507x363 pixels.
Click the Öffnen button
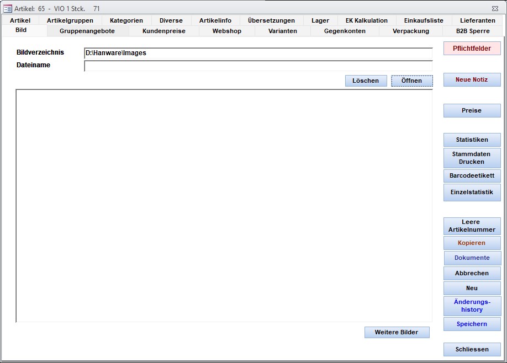(411, 81)
